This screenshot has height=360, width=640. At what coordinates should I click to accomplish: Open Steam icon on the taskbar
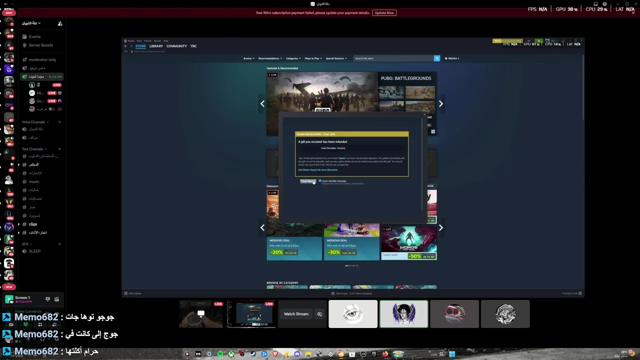pos(253,354)
